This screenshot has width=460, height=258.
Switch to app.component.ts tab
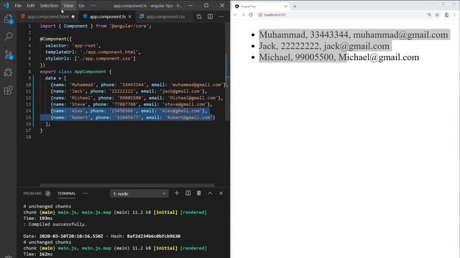107,16
